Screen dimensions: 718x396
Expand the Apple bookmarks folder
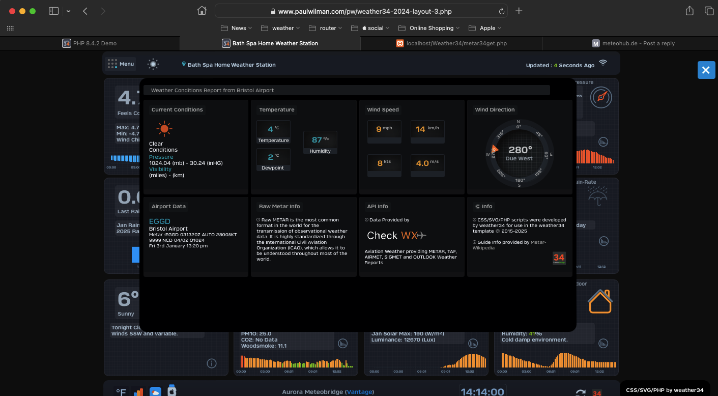pyautogui.click(x=484, y=28)
